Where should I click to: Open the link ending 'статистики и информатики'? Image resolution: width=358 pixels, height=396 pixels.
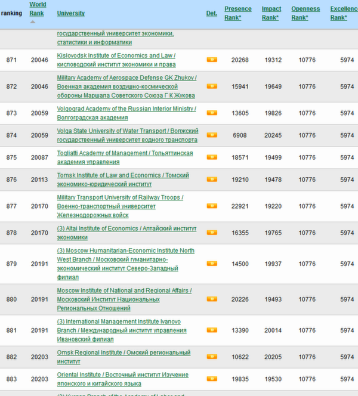click(115, 38)
